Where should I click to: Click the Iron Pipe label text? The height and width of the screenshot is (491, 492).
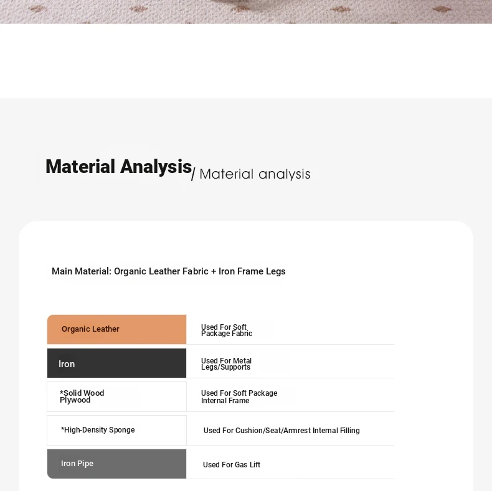tap(77, 464)
